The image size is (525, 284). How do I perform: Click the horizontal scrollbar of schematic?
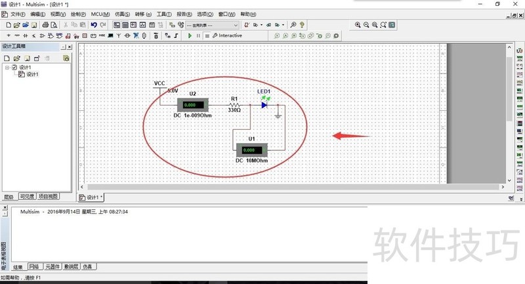click(293, 187)
